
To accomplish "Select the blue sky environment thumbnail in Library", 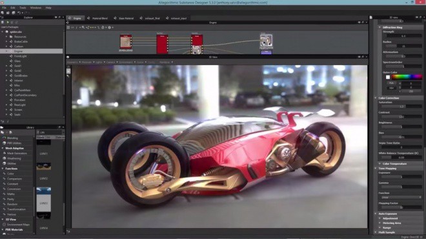I will tap(44, 191).
